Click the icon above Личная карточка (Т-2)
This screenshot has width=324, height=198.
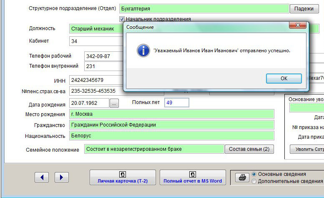(123, 174)
